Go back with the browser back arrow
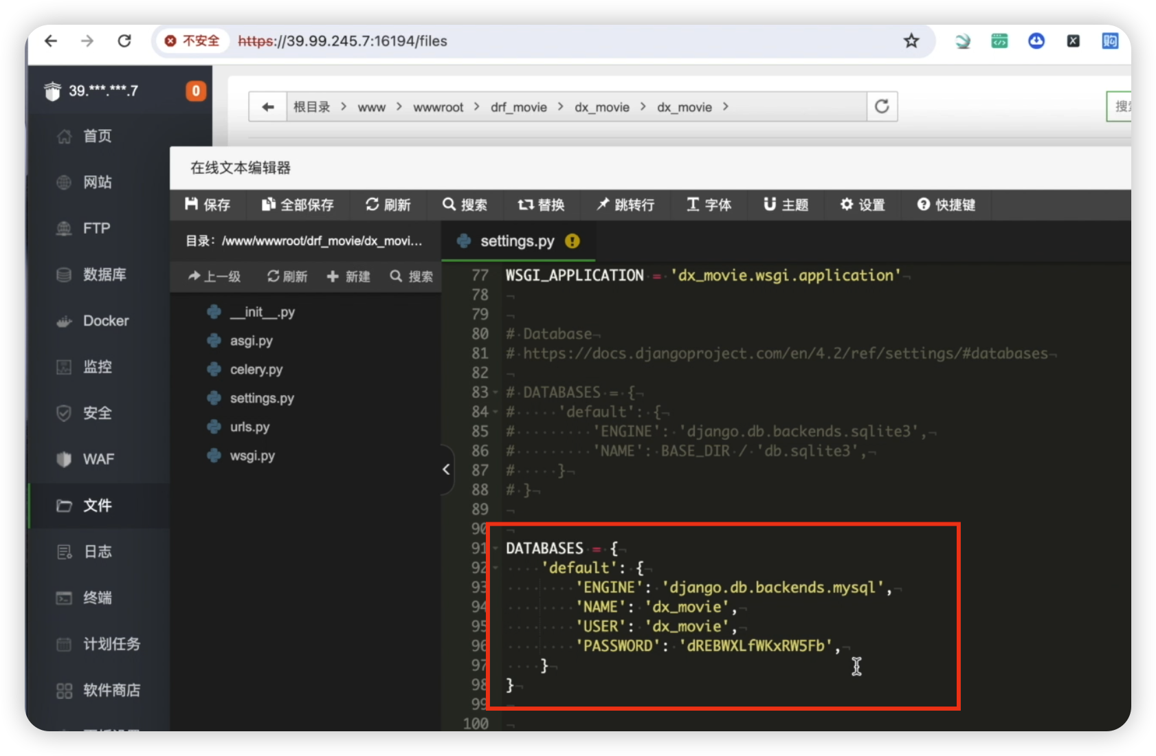Image resolution: width=1156 pixels, height=756 pixels. [51, 41]
